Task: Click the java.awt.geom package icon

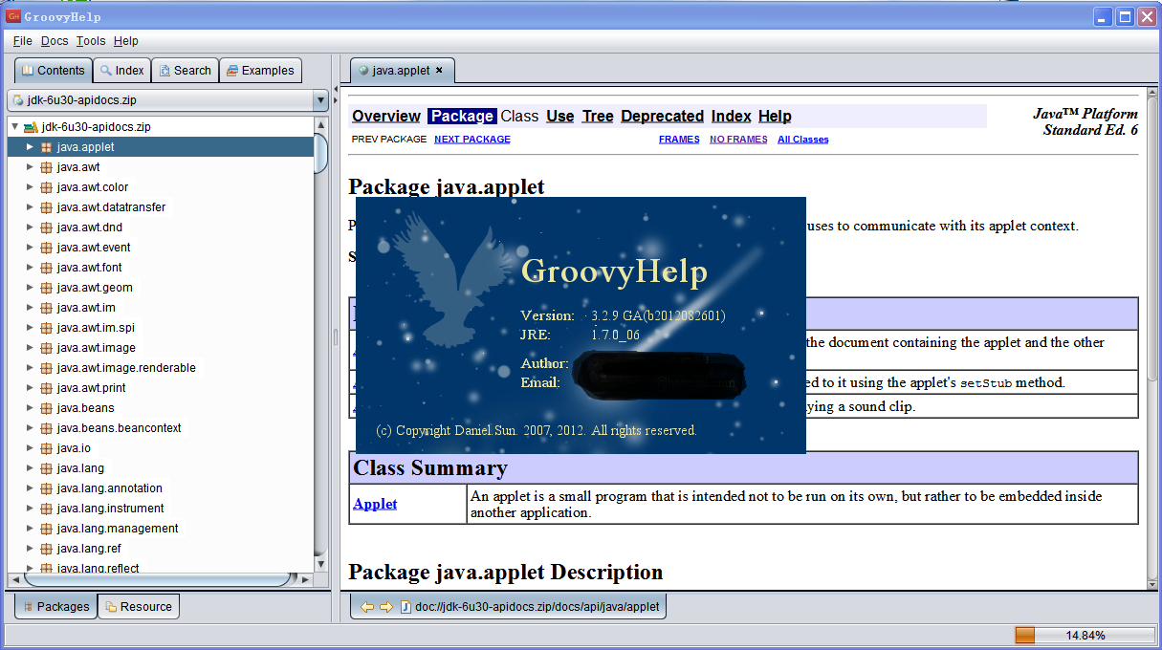Action: coord(46,288)
